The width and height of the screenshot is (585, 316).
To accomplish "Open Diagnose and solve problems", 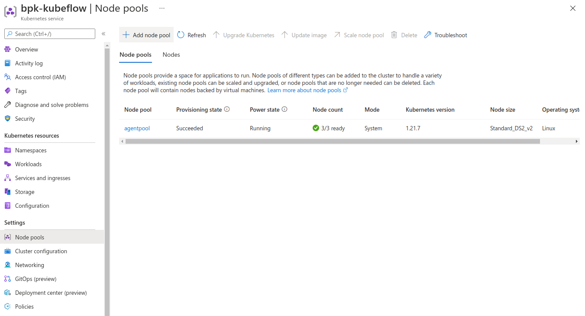I will pyautogui.click(x=52, y=105).
